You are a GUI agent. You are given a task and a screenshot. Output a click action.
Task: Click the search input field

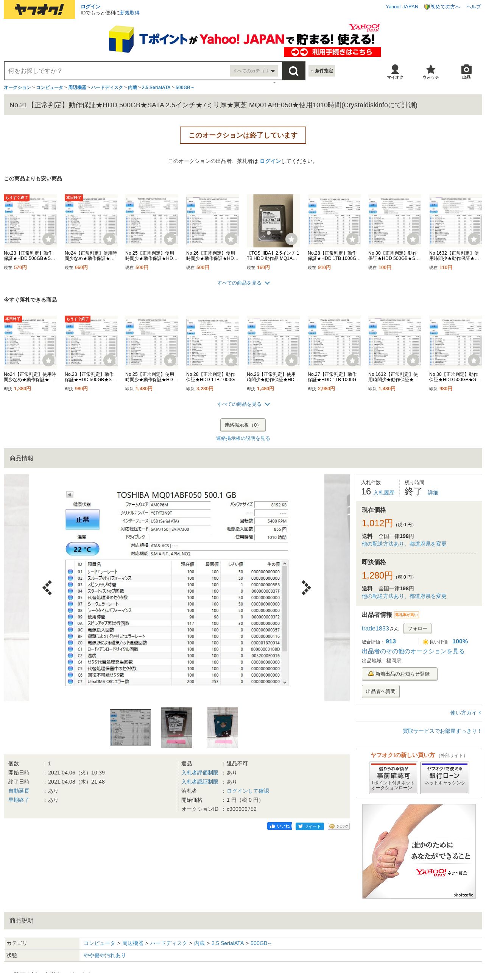pos(117,71)
